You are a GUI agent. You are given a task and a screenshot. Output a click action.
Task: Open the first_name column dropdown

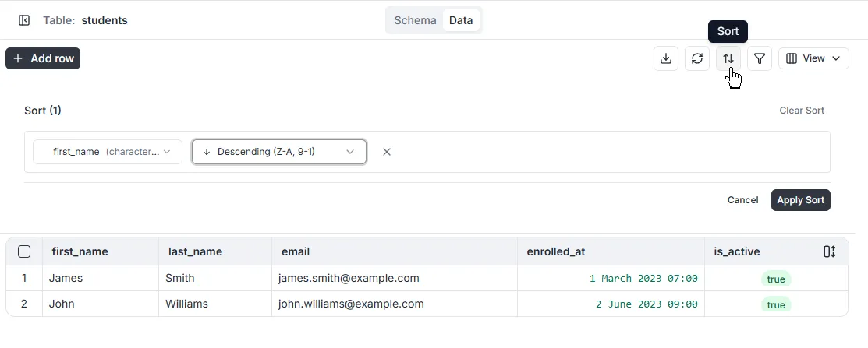click(108, 152)
